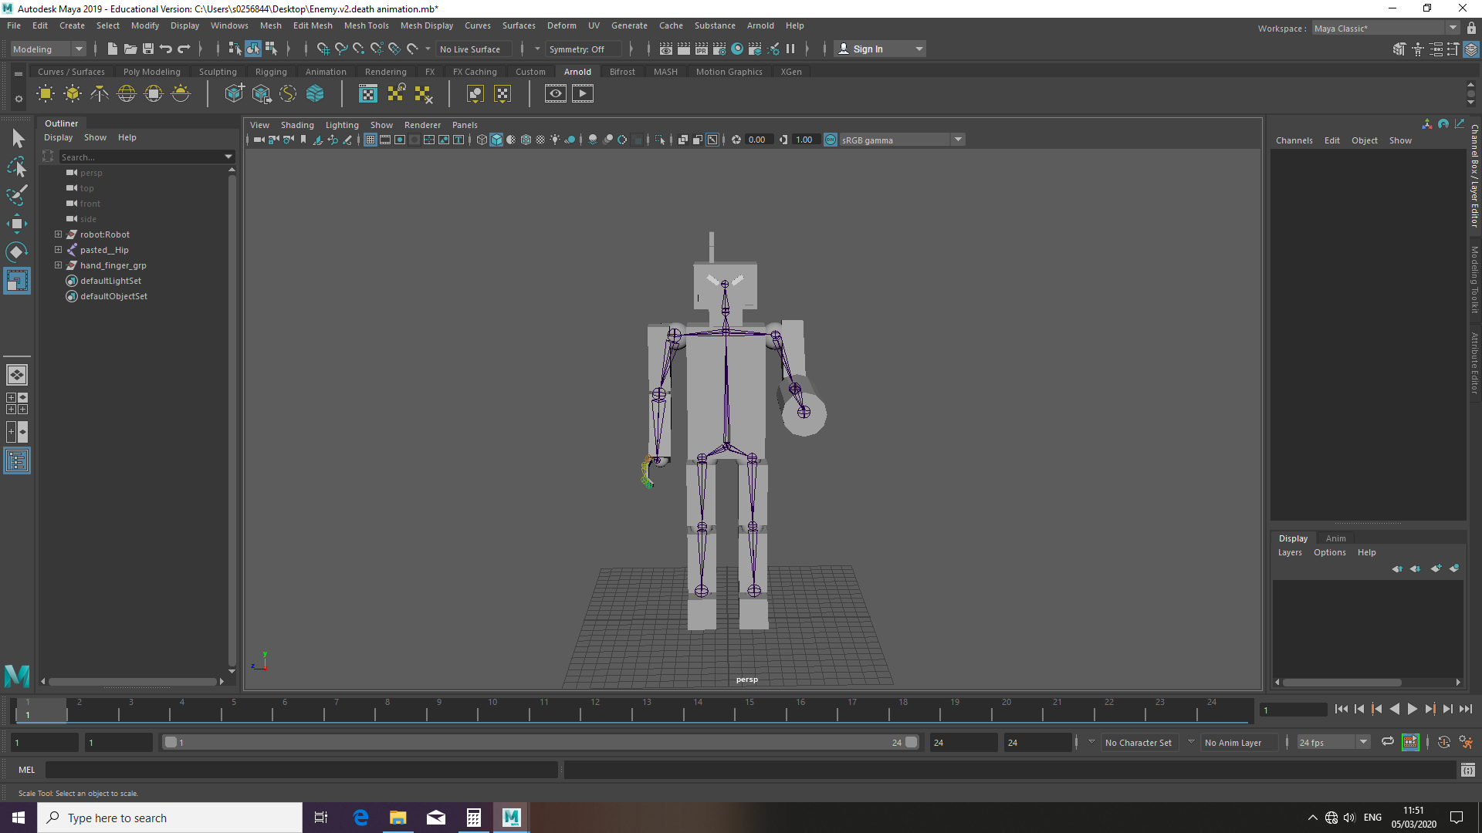Click No Live Surface field
The width and height of the screenshot is (1482, 833).
(x=473, y=49)
